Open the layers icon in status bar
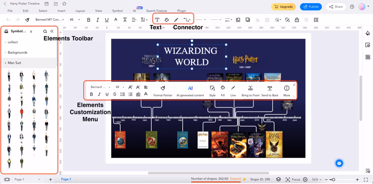This screenshot has height=184, width=373. 278,179
